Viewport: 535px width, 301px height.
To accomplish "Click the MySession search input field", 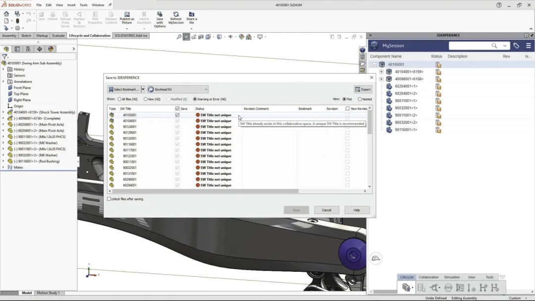I will click(470, 46).
